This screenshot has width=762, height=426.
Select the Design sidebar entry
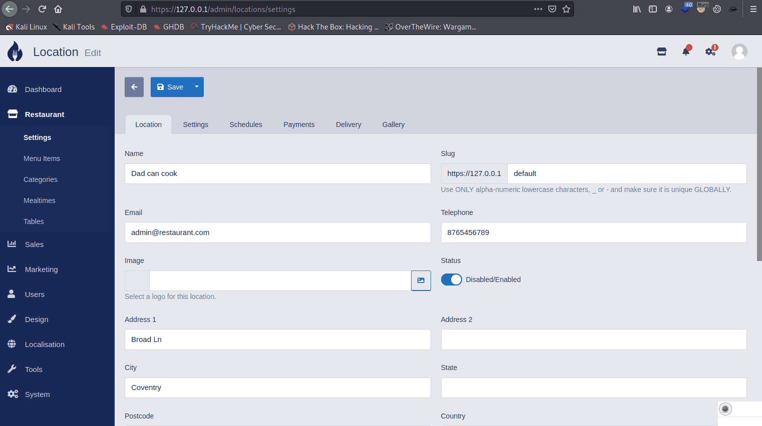point(36,319)
